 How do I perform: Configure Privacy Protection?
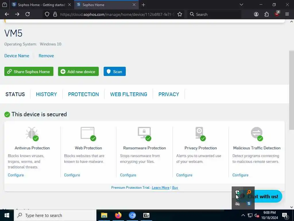[x=184, y=175]
